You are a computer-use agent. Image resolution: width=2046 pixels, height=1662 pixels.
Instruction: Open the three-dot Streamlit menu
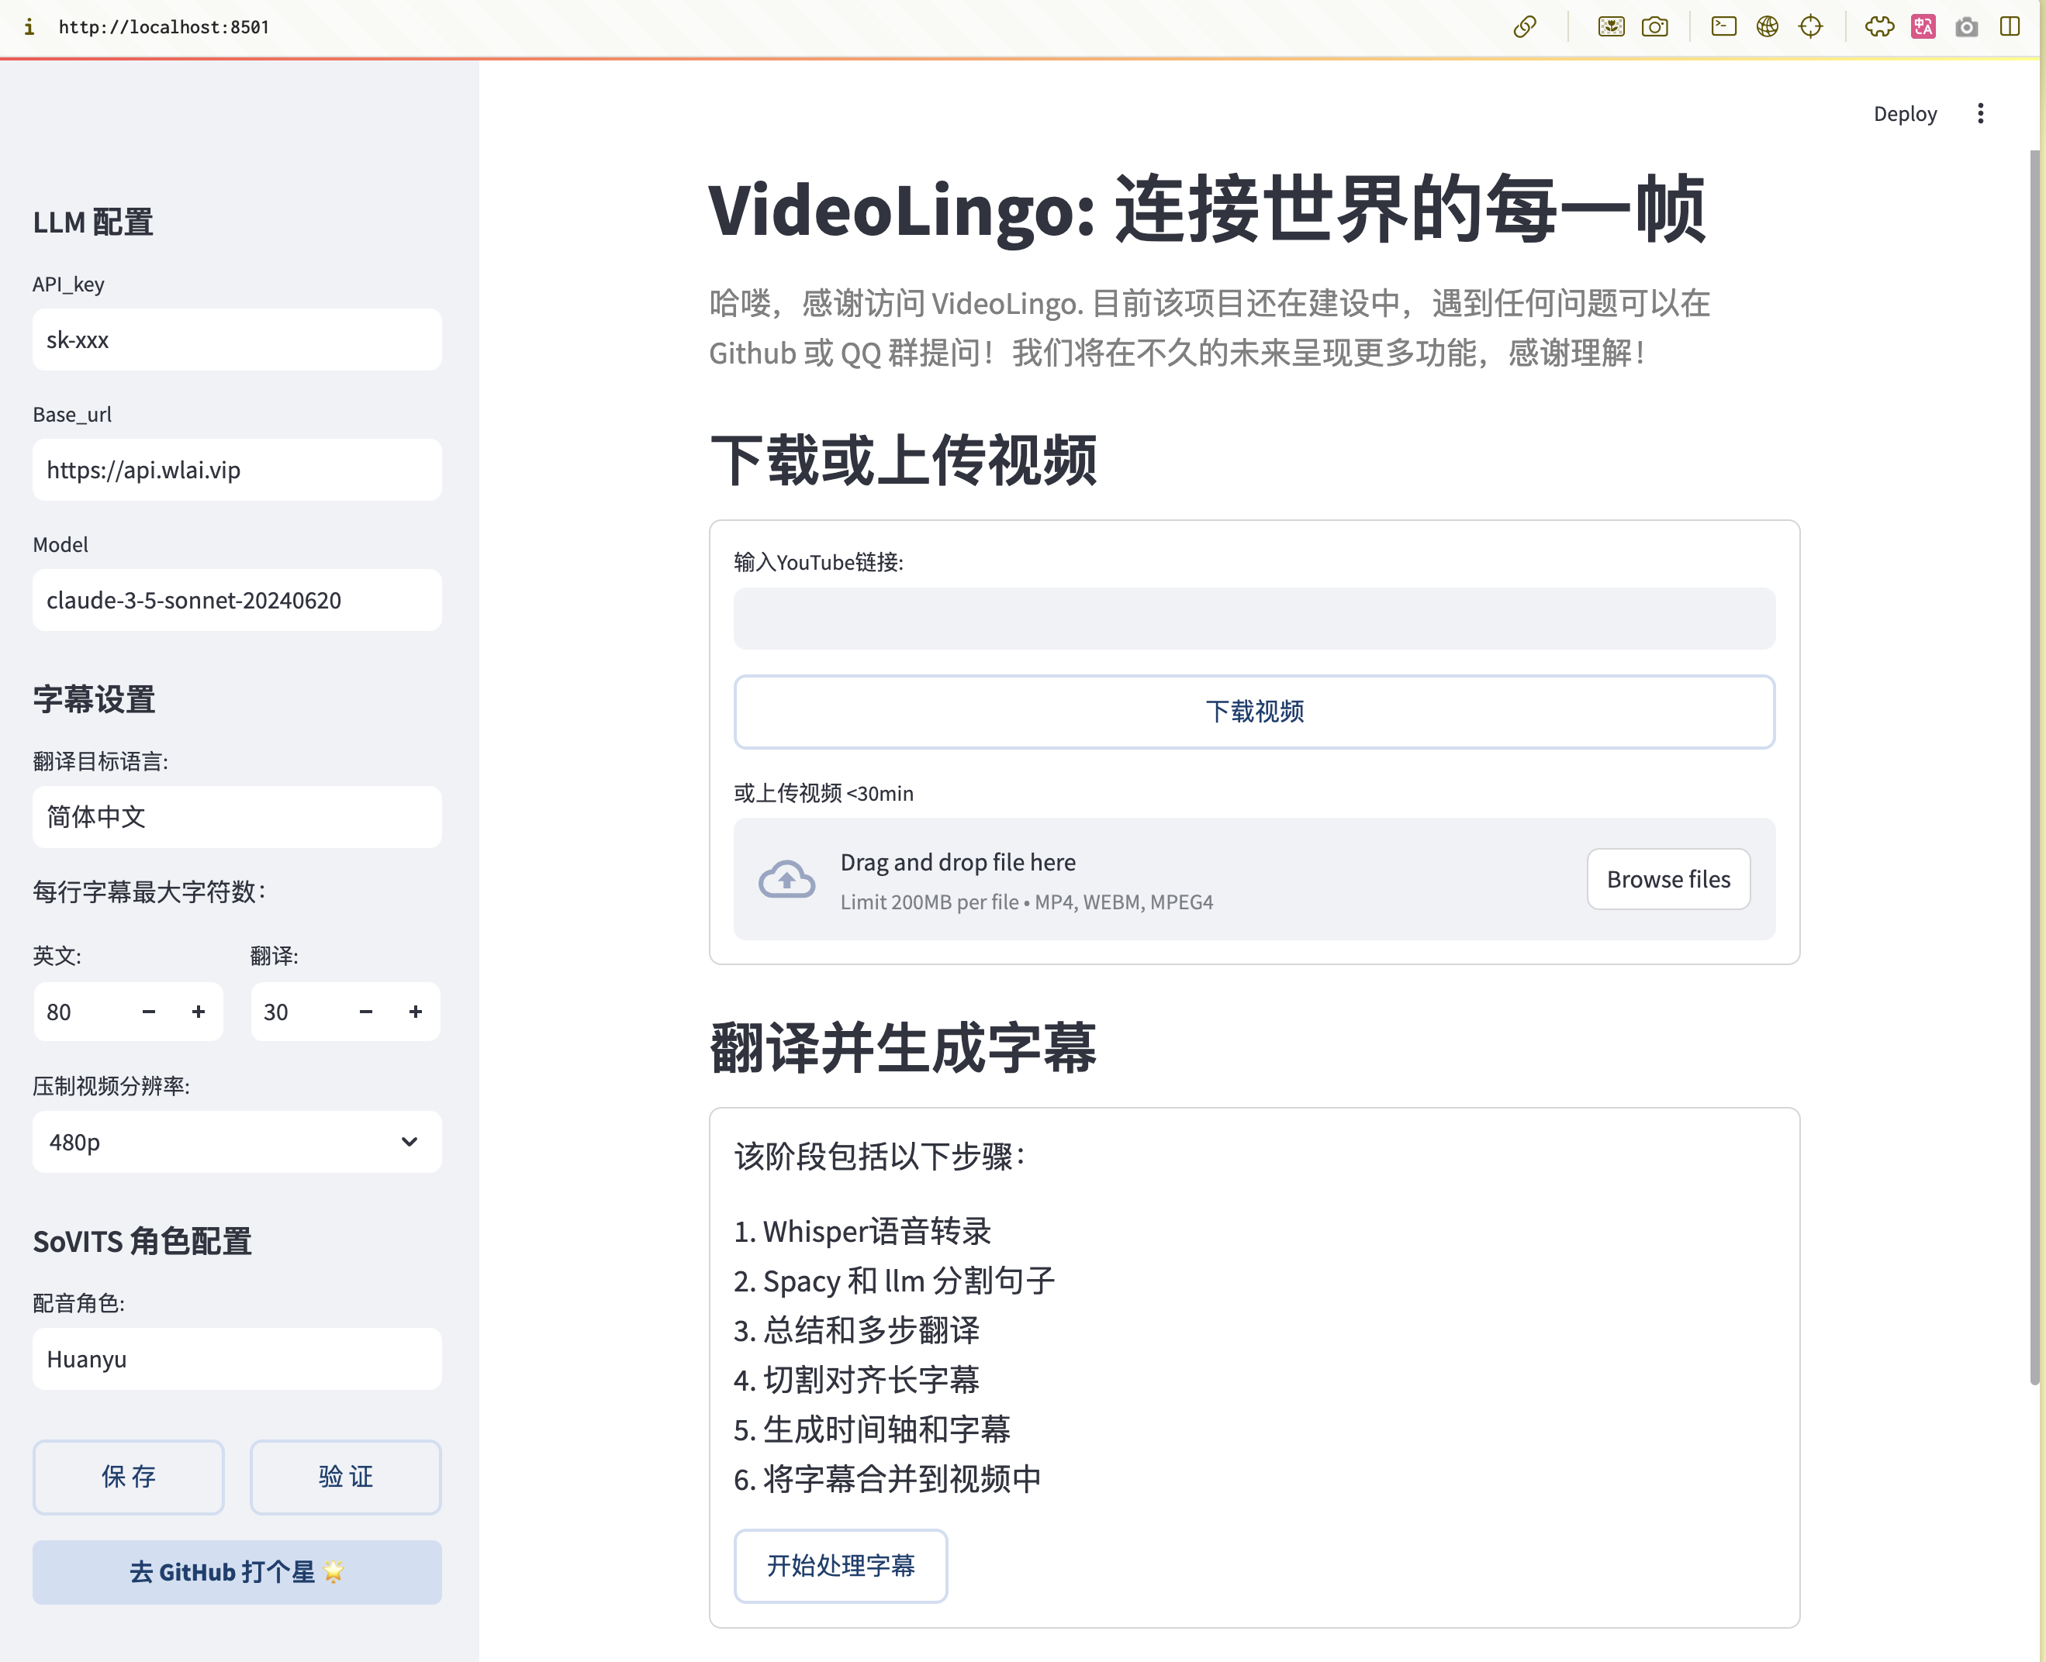1980,114
